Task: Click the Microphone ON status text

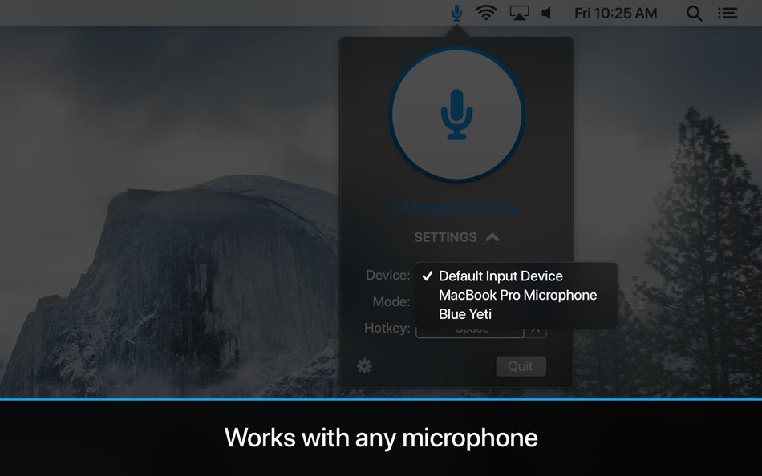Action: 456,208
